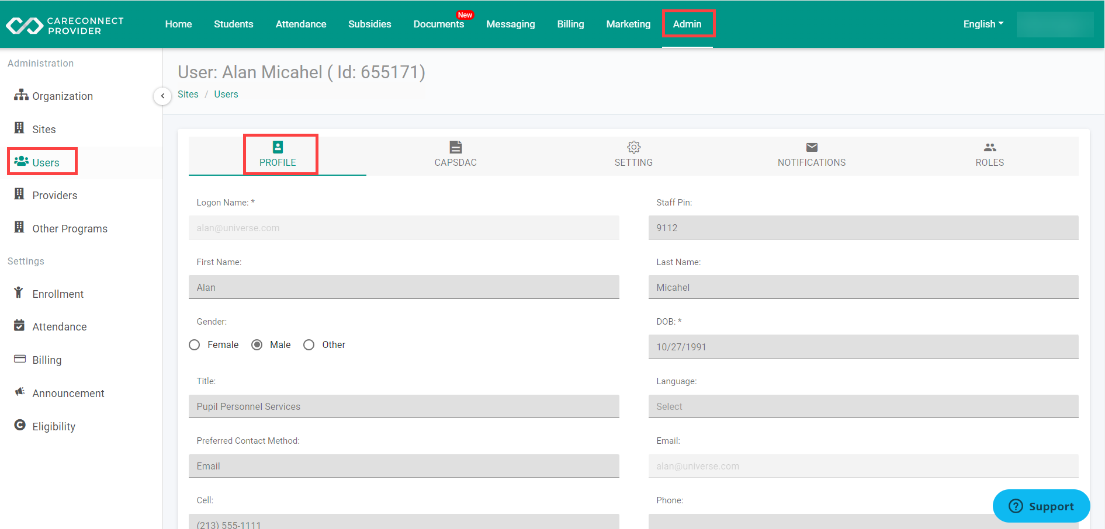Viewport: 1105px width, 529px height.
Task: Click the First Name field
Action: (404, 287)
